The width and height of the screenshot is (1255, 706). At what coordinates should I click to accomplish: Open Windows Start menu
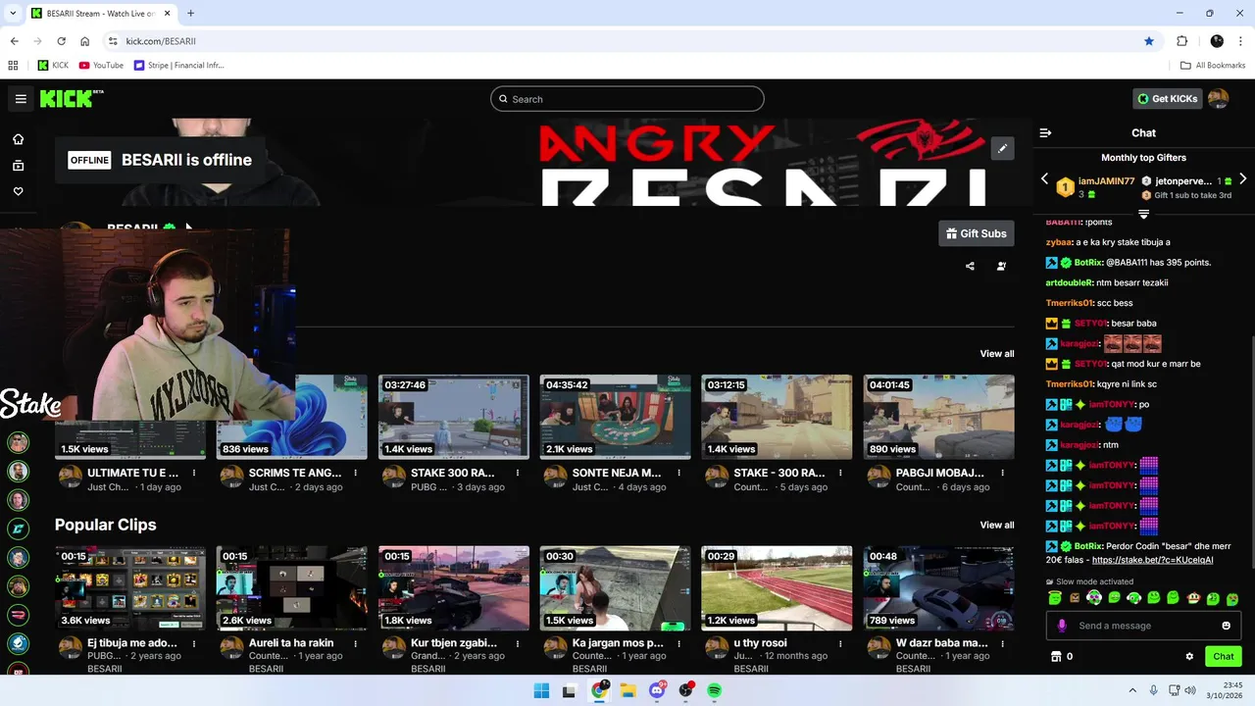[x=541, y=690]
